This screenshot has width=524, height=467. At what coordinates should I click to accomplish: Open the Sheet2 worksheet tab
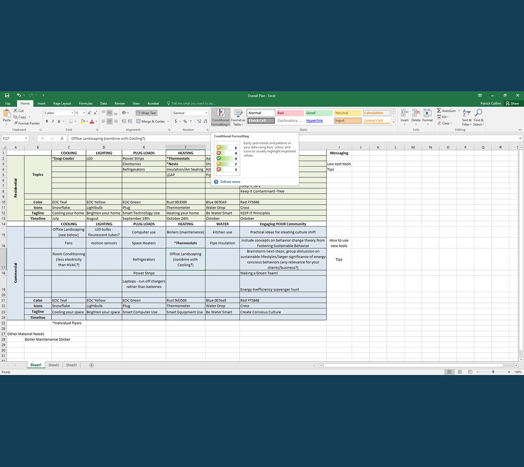pos(54,365)
